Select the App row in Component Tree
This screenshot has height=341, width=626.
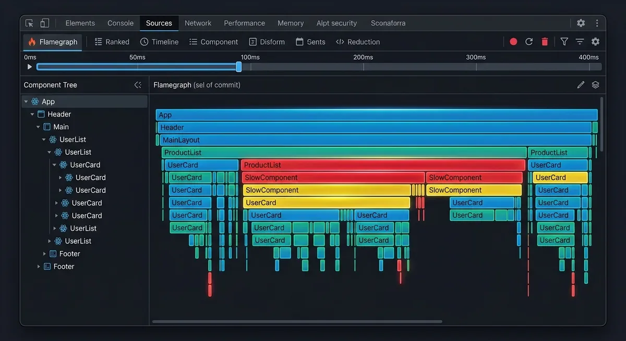click(85, 102)
